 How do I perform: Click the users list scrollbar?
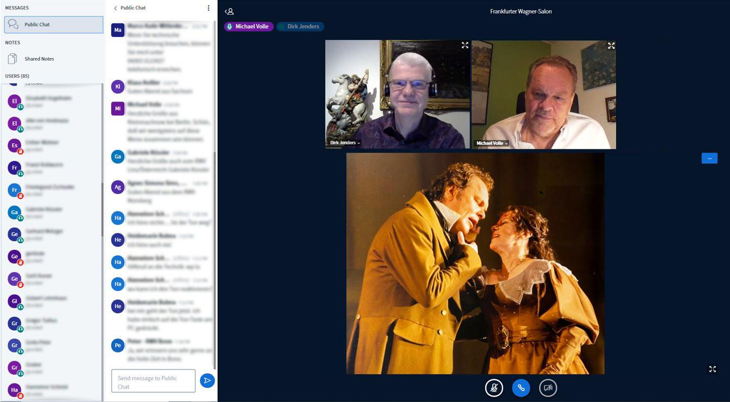point(102,210)
